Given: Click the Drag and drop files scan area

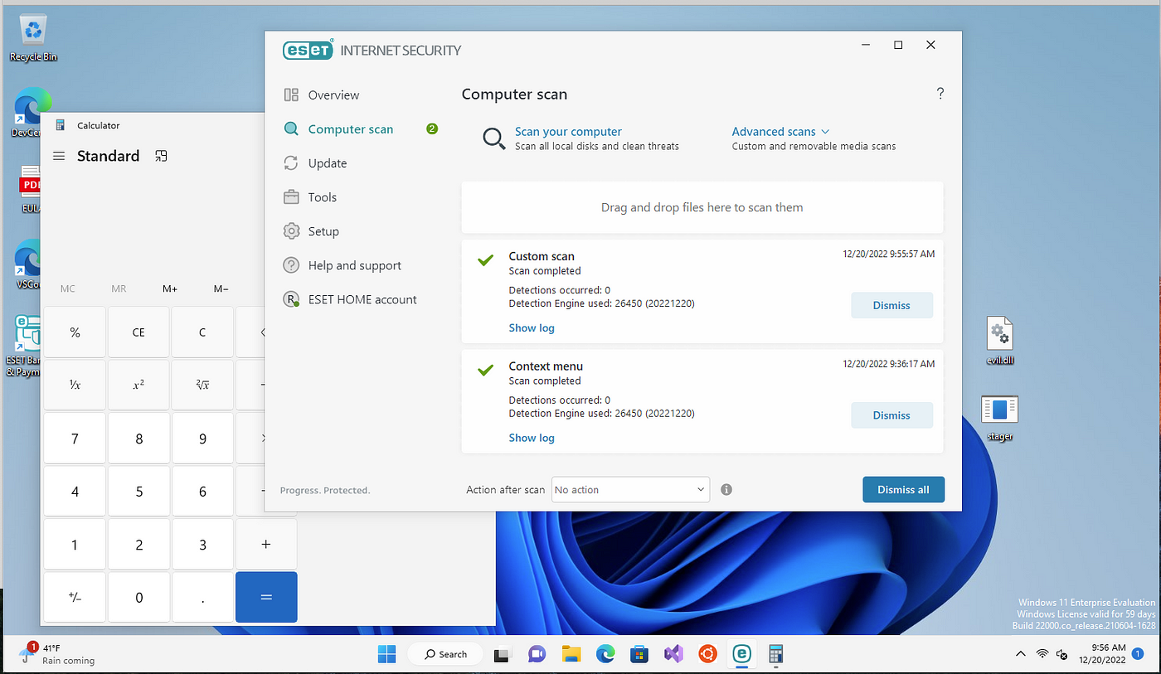Looking at the screenshot, I should [x=702, y=207].
